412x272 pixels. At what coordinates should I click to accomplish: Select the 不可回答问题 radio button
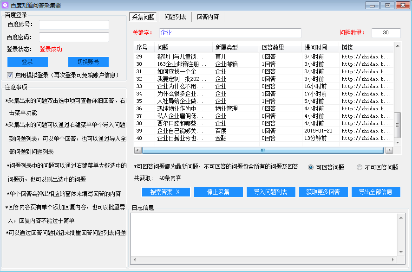click(x=360, y=167)
